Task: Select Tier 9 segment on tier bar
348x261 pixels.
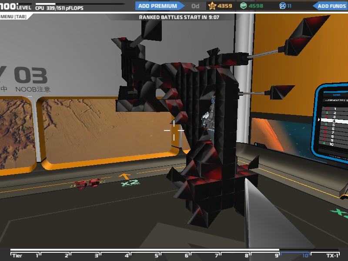Action: click(265, 255)
